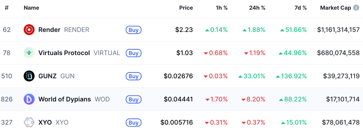Screen dimensions: 363x130
Task: Click the XYO coin logo icon
Action: 29,123
